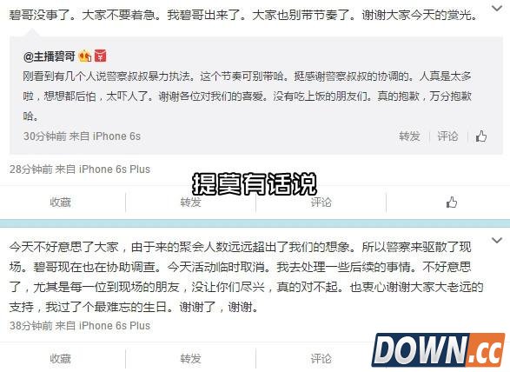
Task: Click the 30分钟前 timestamp of quoted post
Action: [44, 136]
